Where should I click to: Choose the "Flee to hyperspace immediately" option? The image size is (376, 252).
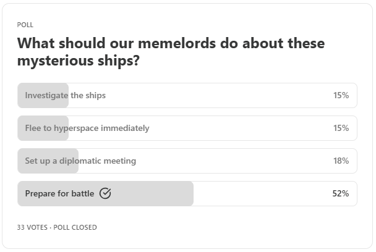tap(87, 128)
